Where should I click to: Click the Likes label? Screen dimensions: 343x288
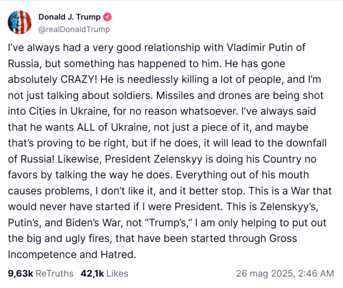[117, 274]
